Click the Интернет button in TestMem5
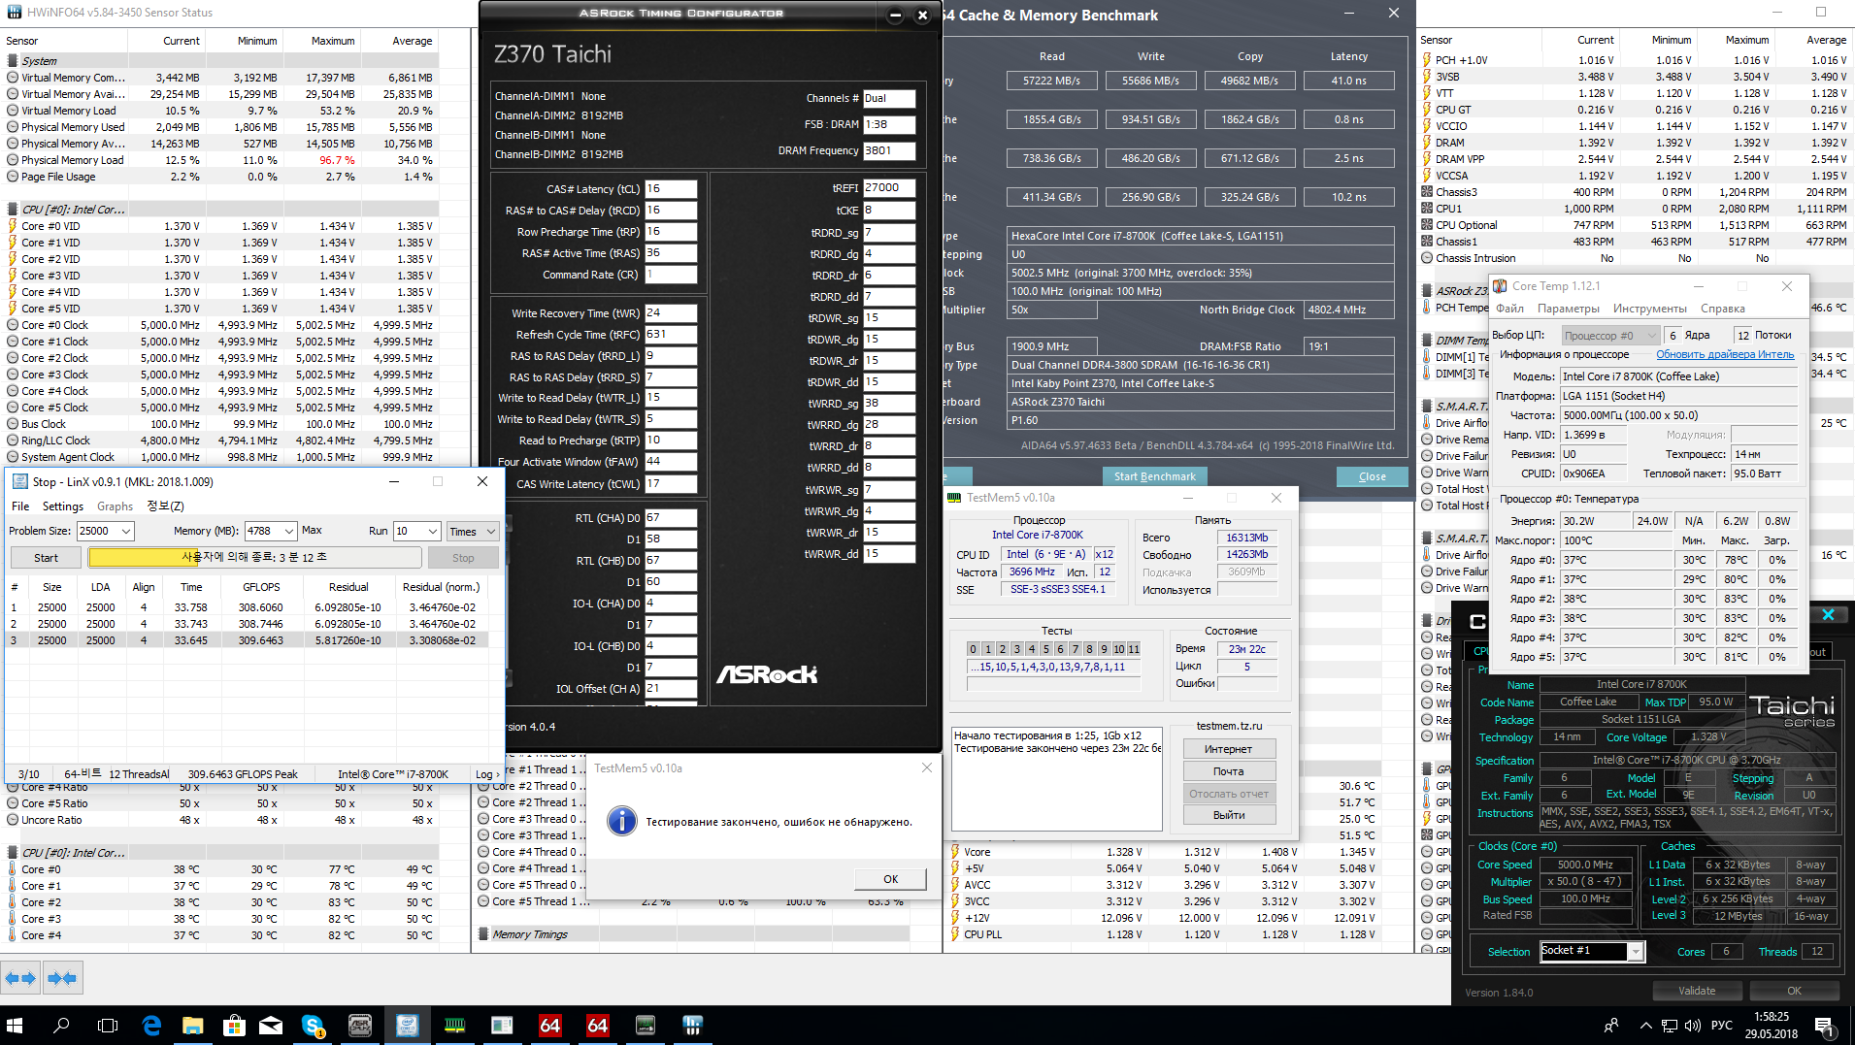The width and height of the screenshot is (1855, 1045). pyautogui.click(x=1229, y=749)
